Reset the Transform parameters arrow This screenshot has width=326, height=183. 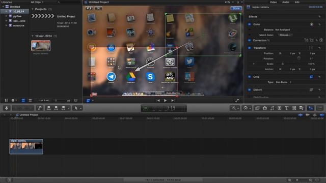click(x=319, y=48)
